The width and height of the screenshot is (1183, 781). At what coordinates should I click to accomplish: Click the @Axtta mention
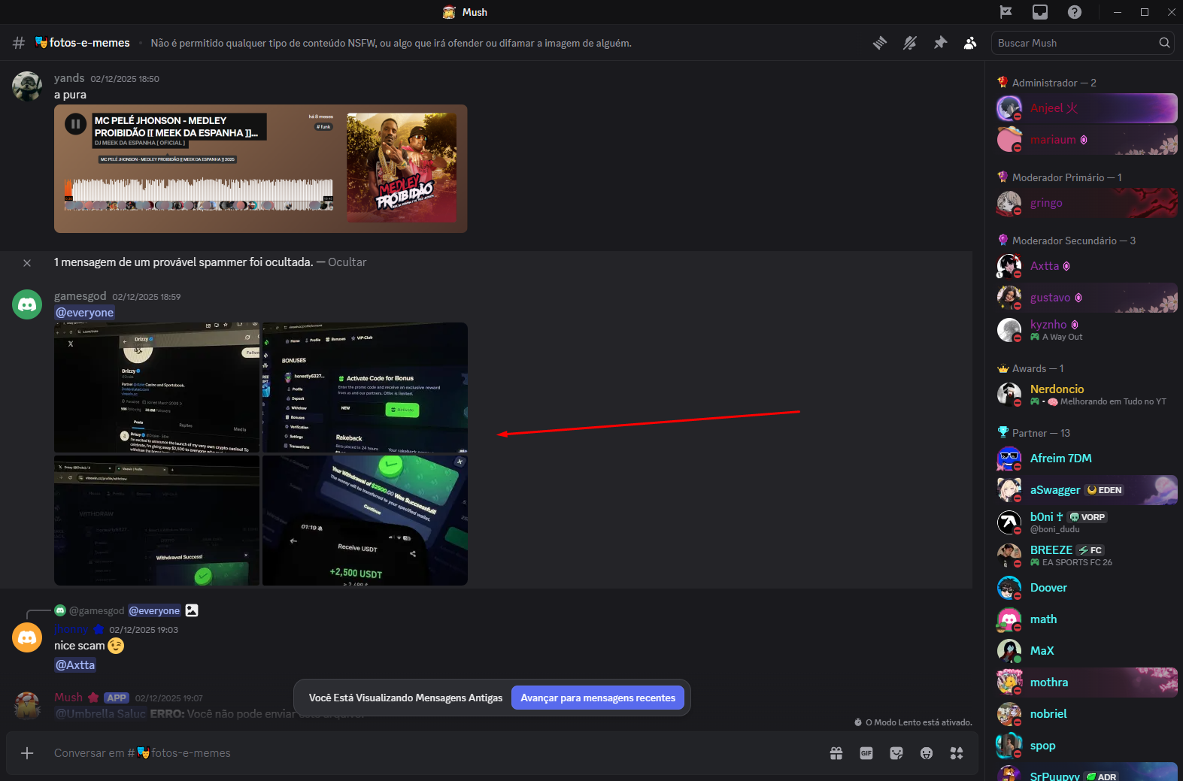[x=75, y=665]
